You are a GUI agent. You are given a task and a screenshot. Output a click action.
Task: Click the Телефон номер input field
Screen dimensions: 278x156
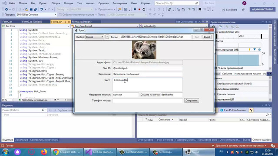coord(148,101)
